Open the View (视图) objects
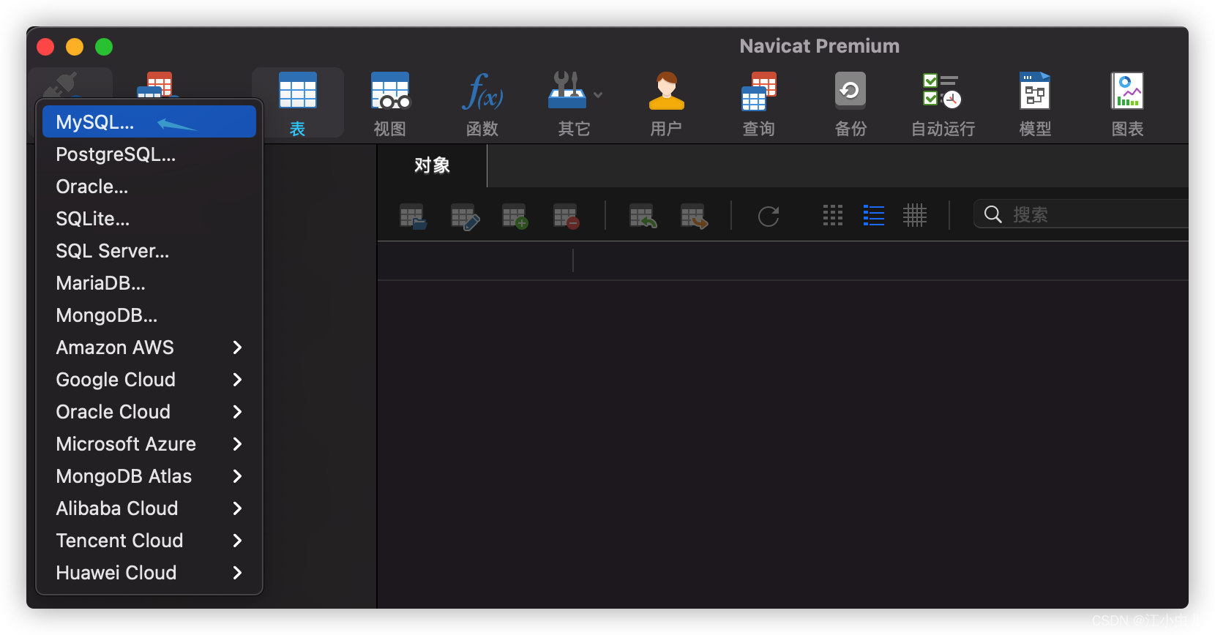1215x635 pixels. coord(390,103)
